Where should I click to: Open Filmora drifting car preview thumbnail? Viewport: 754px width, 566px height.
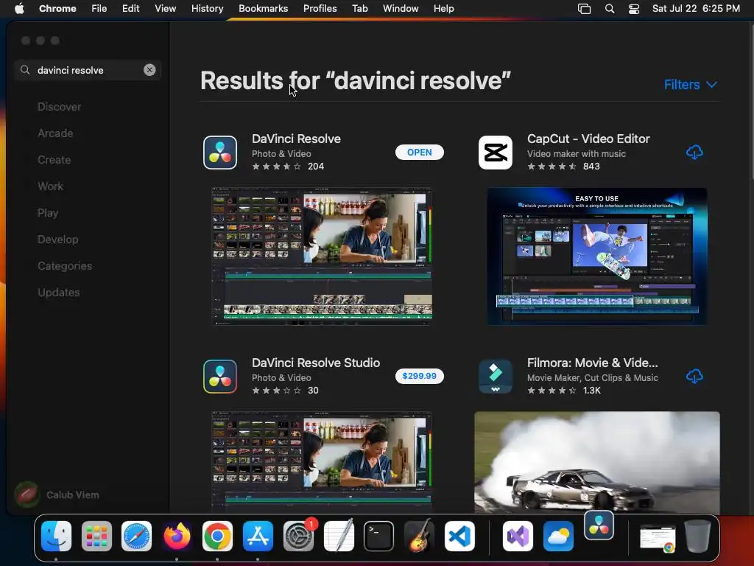pyautogui.click(x=596, y=462)
